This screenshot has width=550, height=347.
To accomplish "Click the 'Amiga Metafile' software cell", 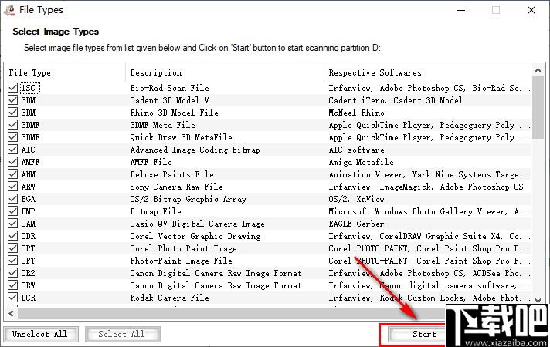I will coord(361,162).
